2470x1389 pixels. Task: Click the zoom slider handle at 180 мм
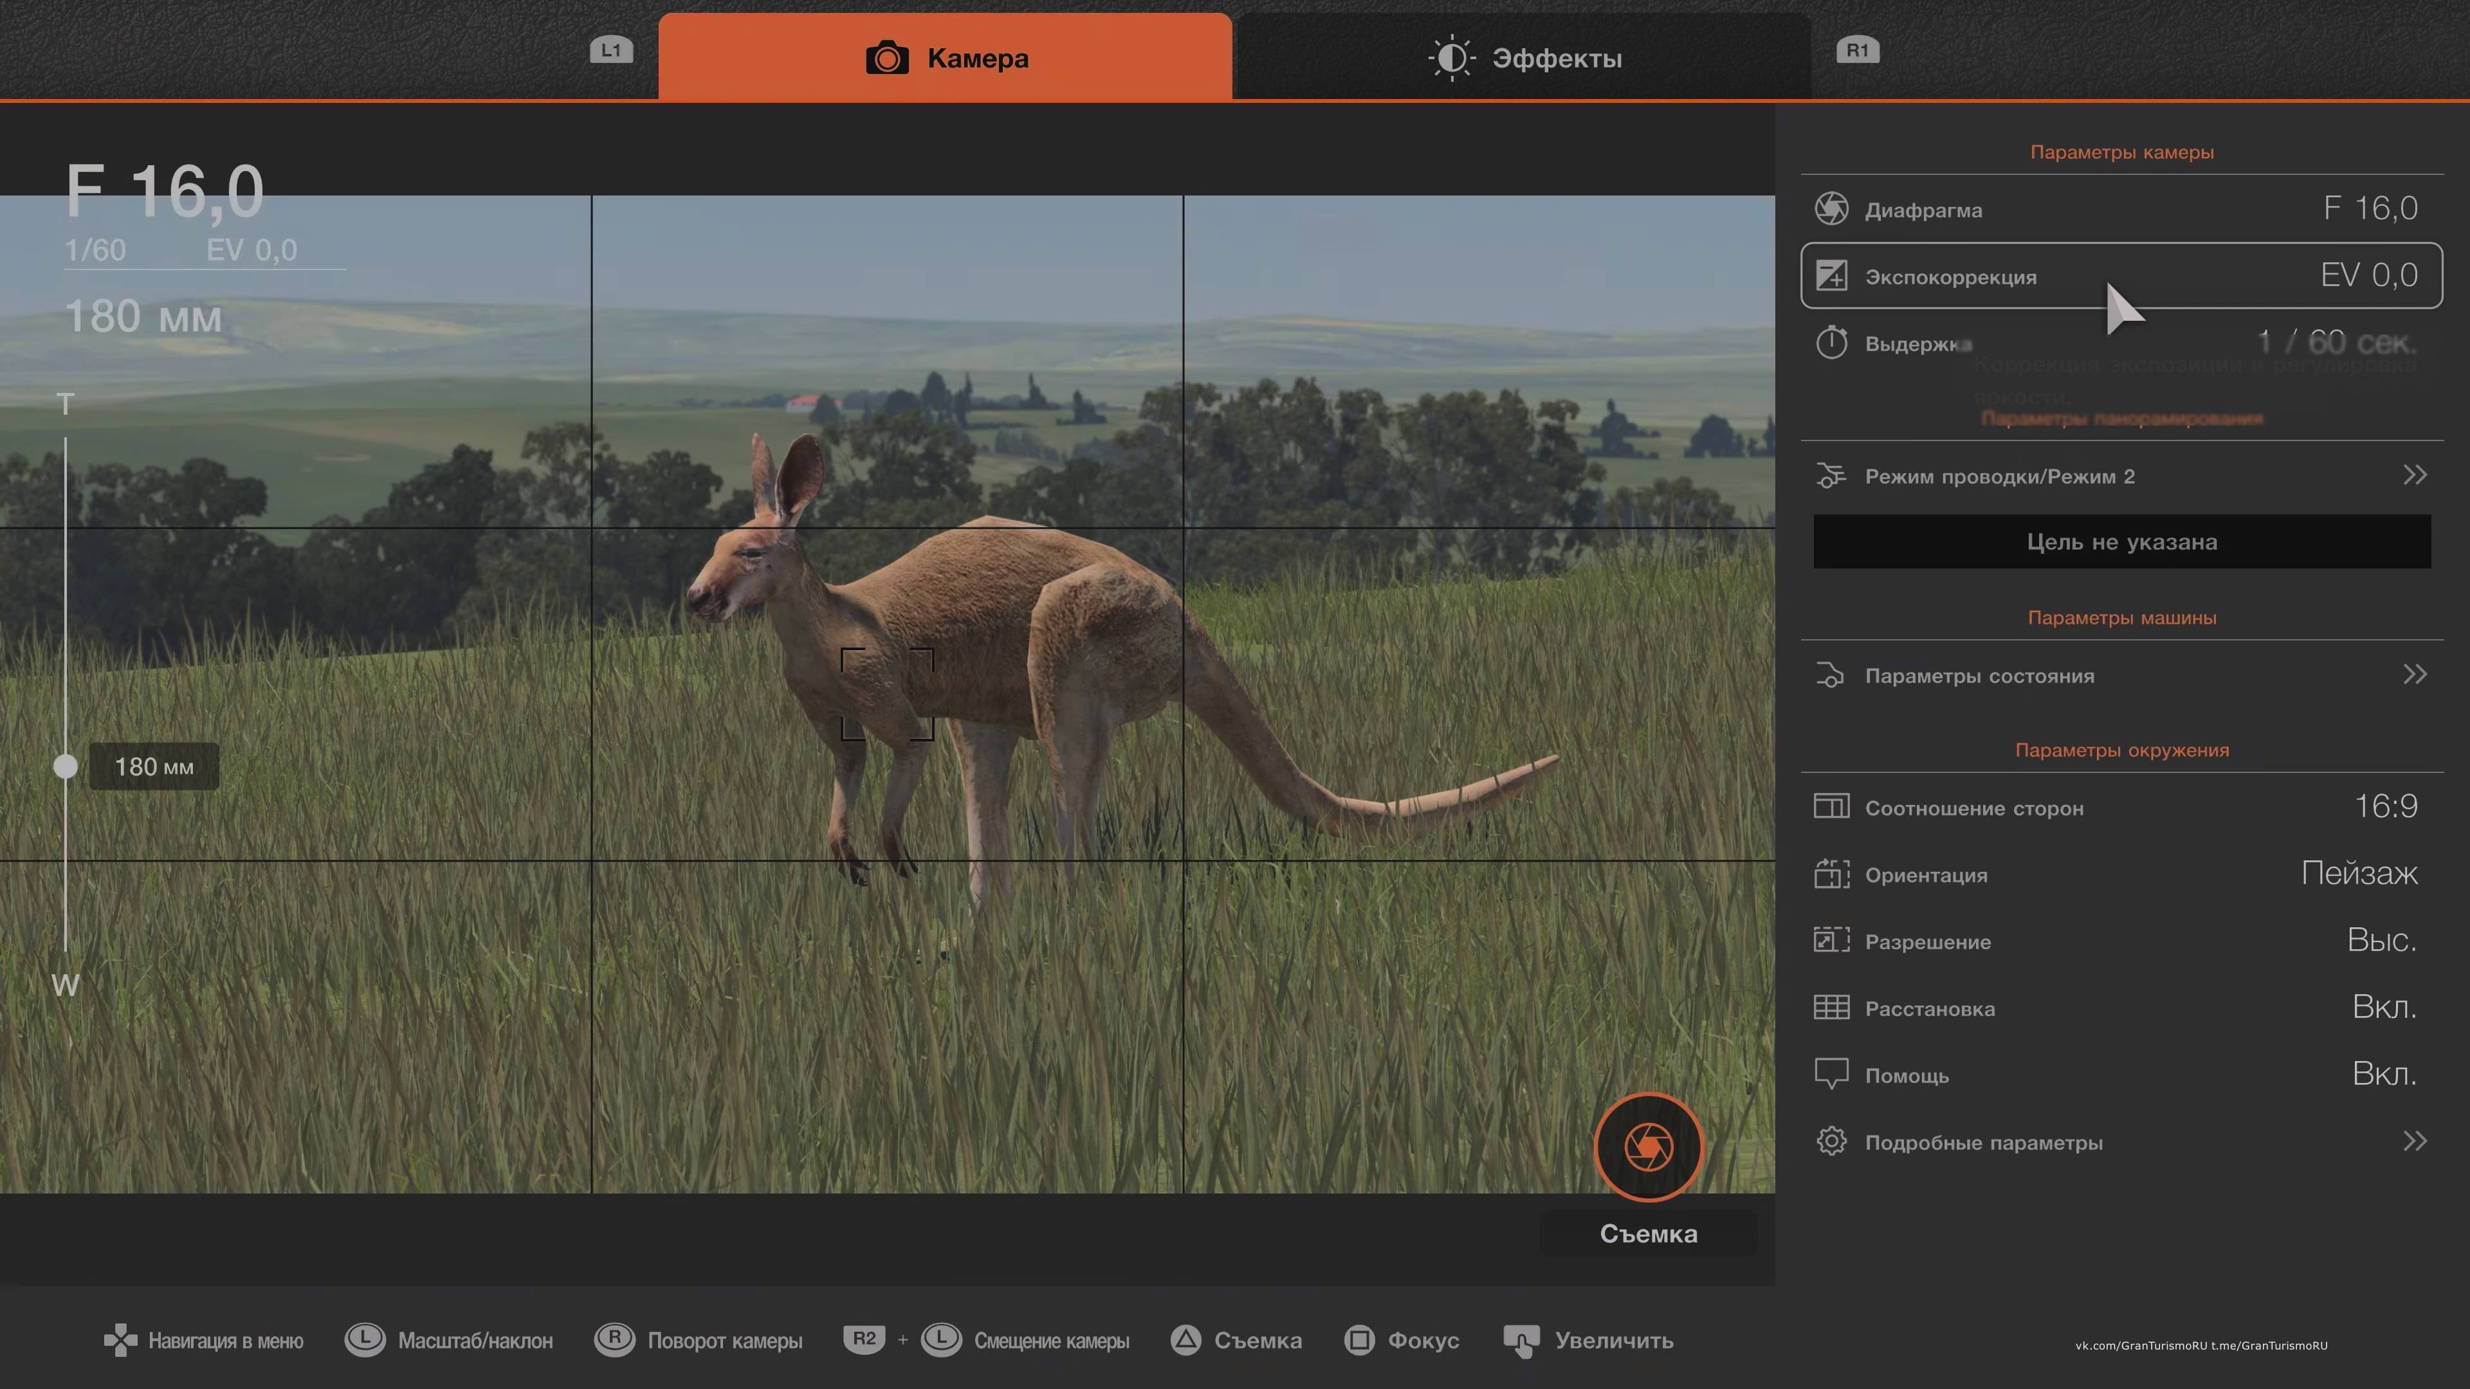[x=65, y=766]
